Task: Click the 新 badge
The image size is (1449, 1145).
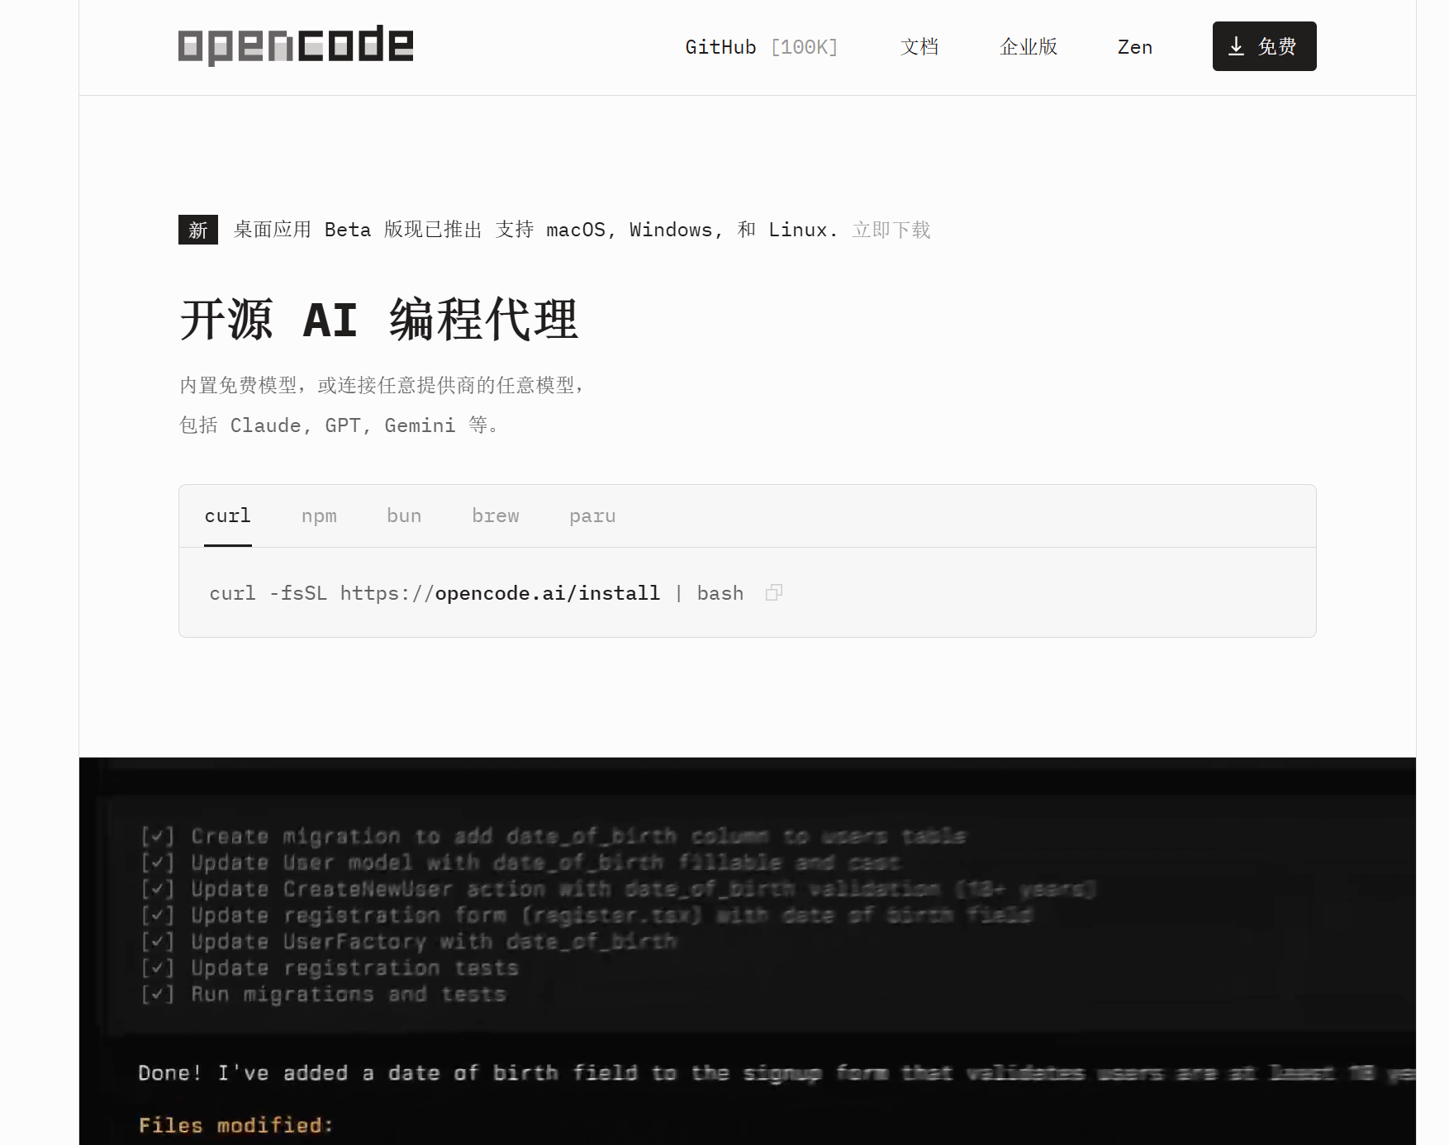Action: tap(198, 230)
